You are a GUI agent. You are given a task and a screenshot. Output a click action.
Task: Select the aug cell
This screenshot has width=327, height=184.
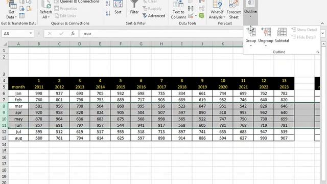coord(18,138)
